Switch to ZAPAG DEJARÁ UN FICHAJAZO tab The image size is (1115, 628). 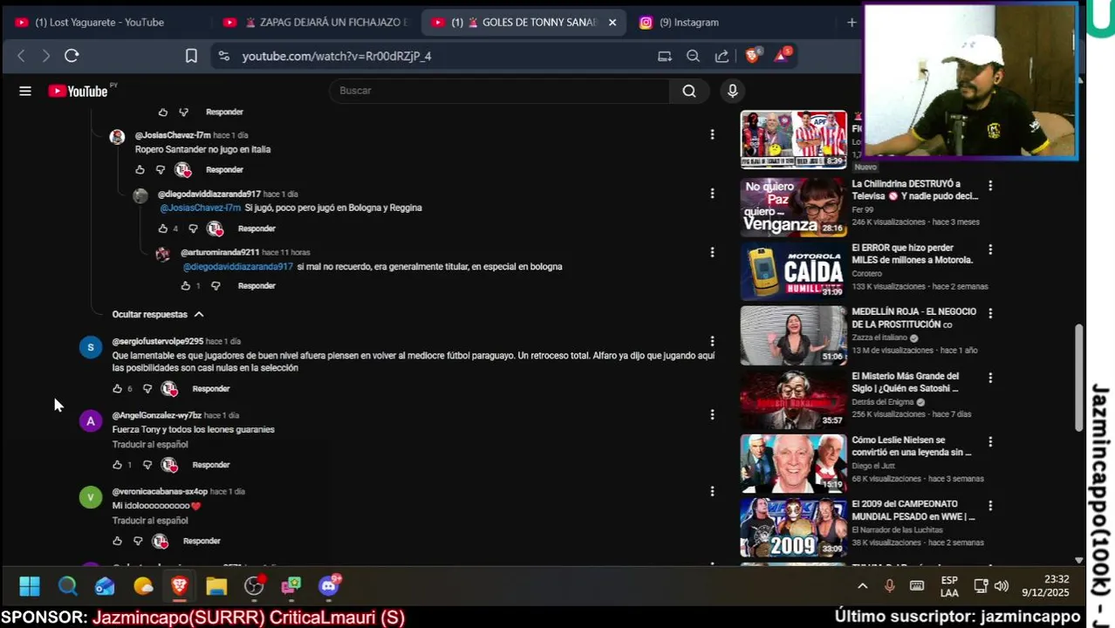(x=316, y=23)
